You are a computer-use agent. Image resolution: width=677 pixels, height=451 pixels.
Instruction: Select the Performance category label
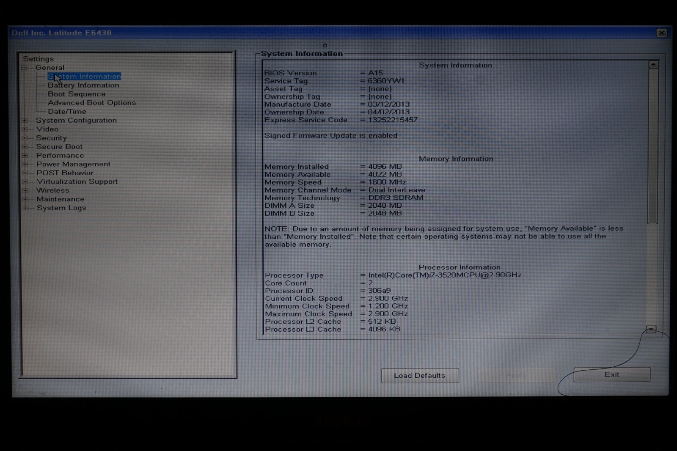pos(60,155)
